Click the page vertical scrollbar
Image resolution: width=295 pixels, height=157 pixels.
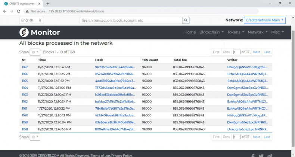293,88
